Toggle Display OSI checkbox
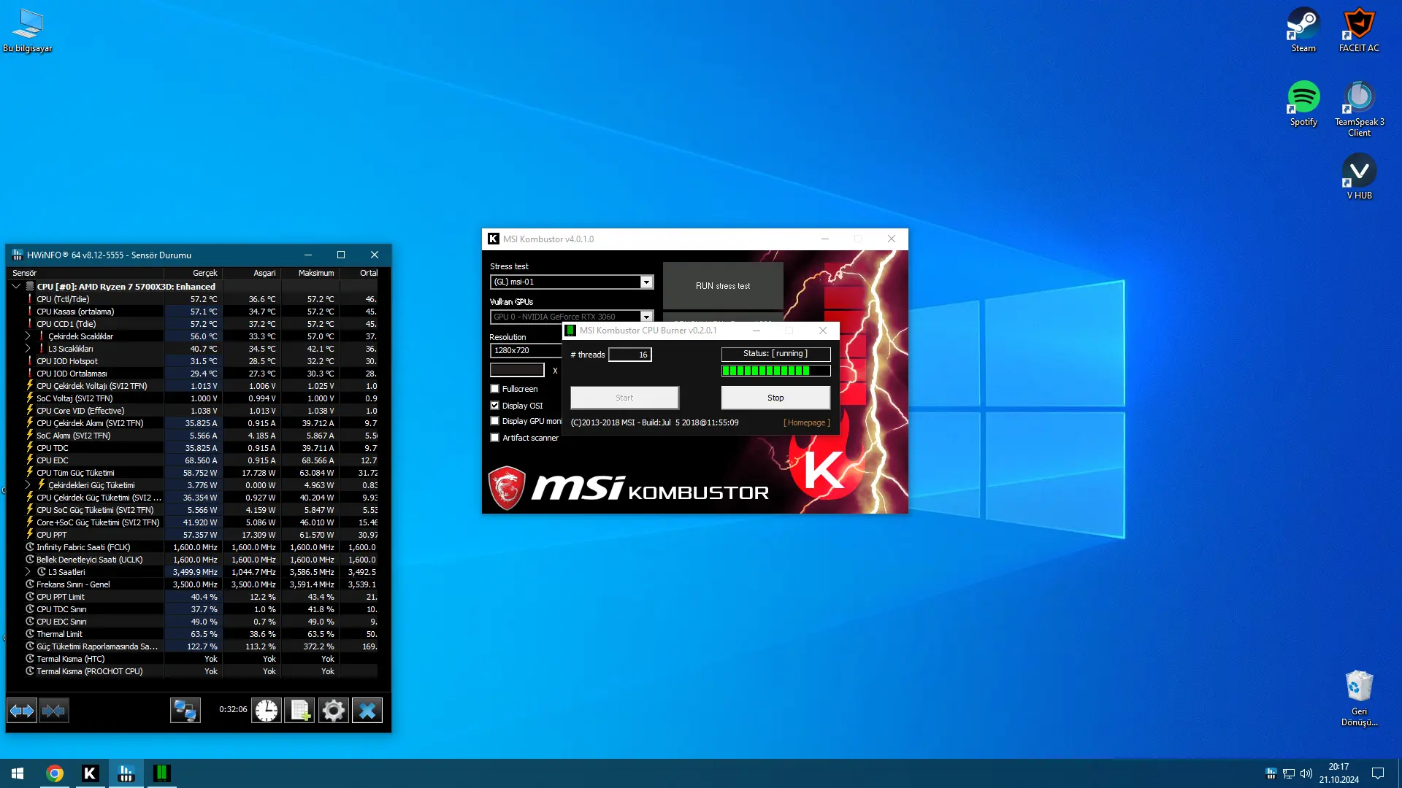1402x788 pixels. [495, 406]
